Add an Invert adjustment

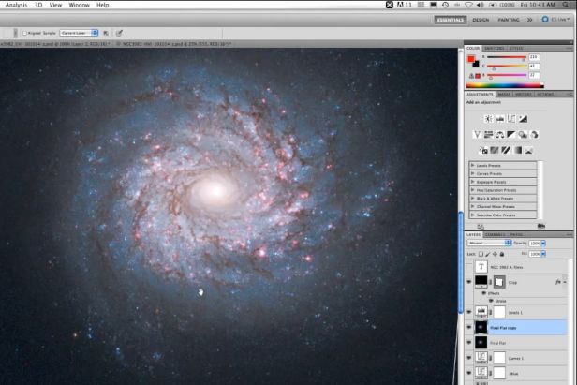[483, 150]
